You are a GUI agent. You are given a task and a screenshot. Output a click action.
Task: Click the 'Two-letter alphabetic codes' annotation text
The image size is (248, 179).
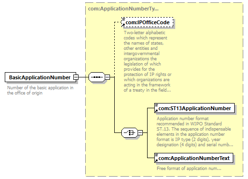tap(148, 61)
